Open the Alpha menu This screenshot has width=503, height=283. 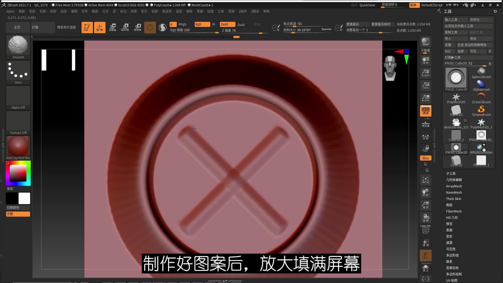point(10,11)
